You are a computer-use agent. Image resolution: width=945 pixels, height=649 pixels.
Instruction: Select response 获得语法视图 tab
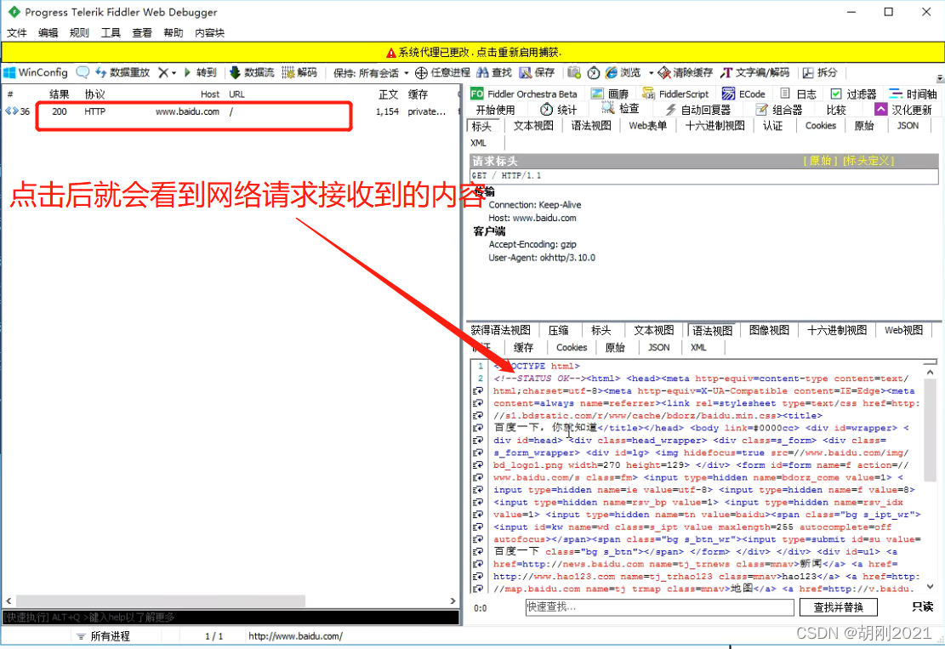pos(500,330)
